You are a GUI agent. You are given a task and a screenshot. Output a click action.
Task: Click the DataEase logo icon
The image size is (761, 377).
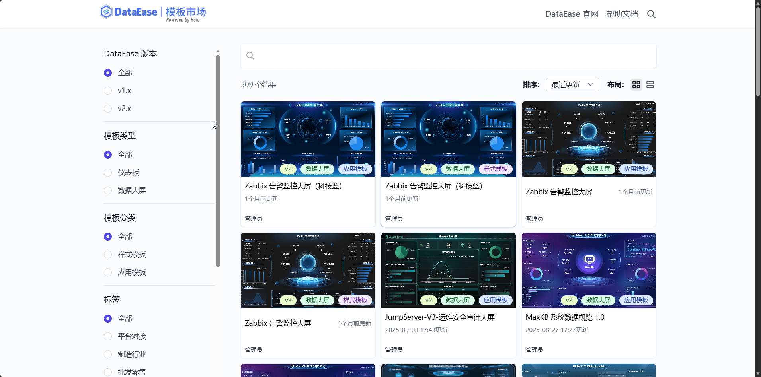[106, 12]
